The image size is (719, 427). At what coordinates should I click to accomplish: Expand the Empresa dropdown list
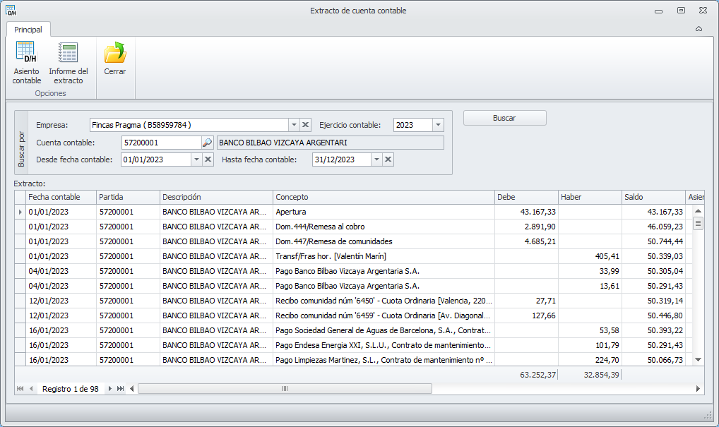pyautogui.click(x=294, y=125)
